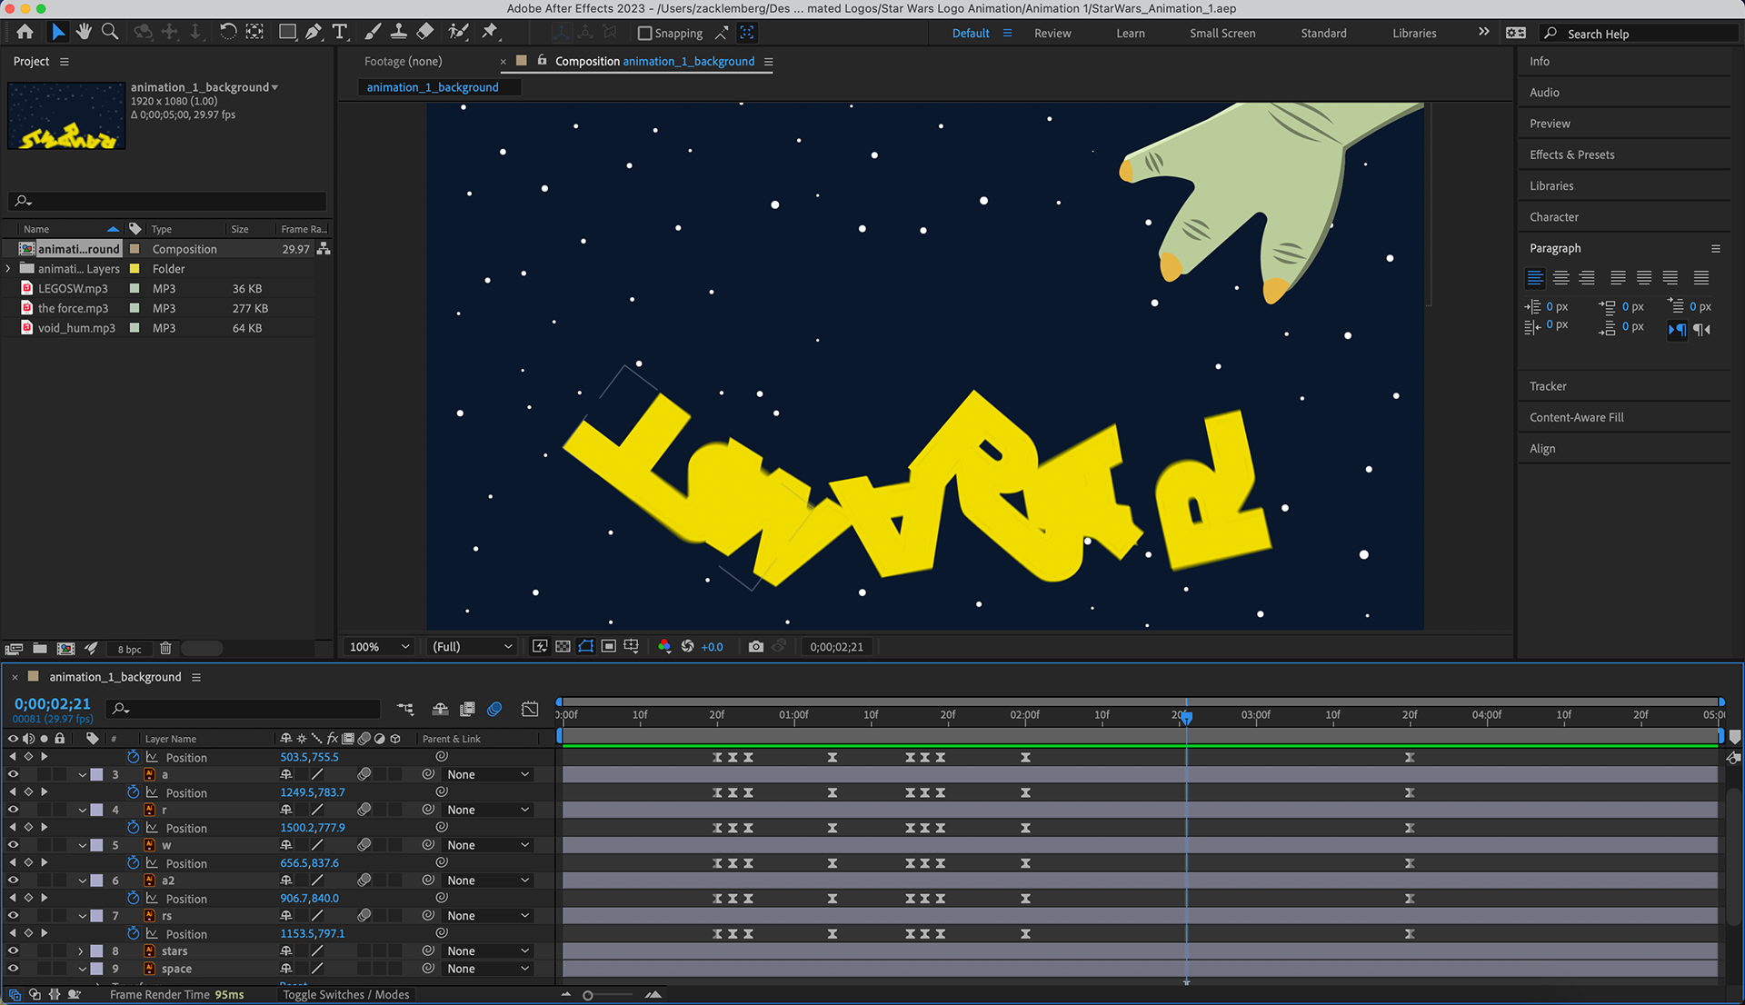
Task: Switch to the Review workspace
Action: pyautogui.click(x=1052, y=34)
